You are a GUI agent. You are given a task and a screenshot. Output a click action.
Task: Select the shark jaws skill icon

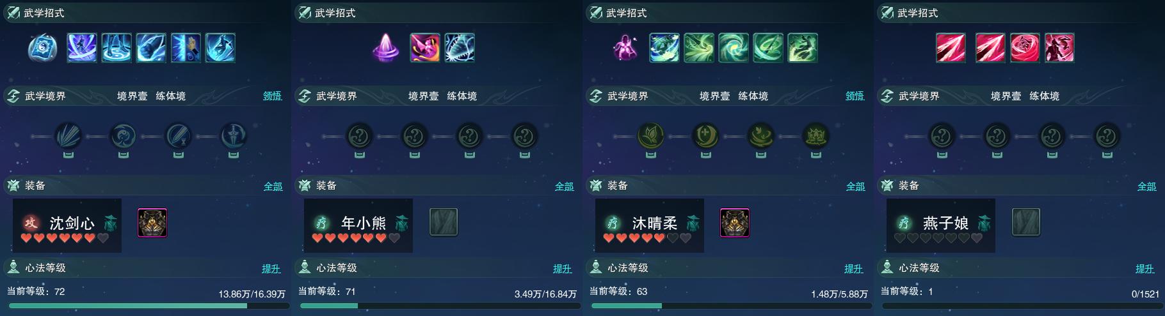pos(460,48)
